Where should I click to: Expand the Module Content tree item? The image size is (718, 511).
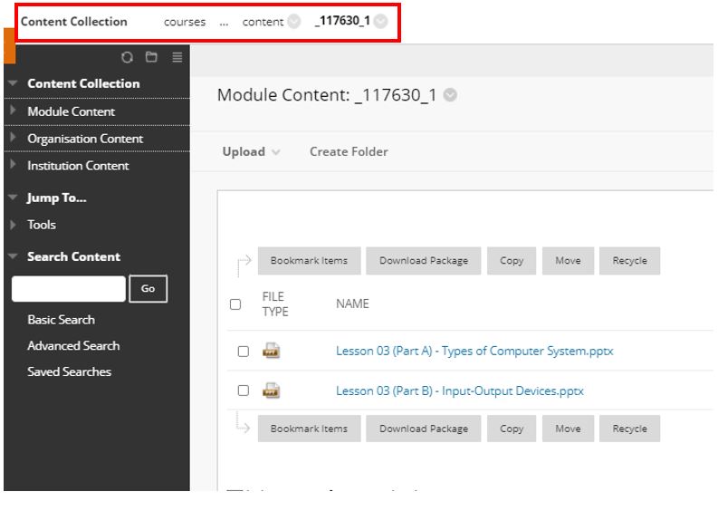tap(13, 110)
